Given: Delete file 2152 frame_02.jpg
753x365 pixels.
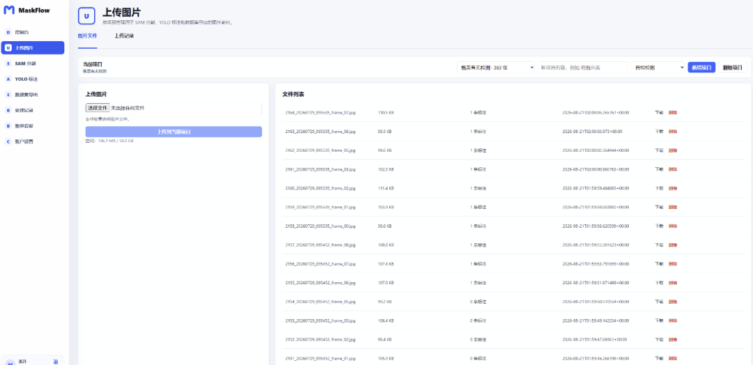Looking at the screenshot, I should point(672,340).
